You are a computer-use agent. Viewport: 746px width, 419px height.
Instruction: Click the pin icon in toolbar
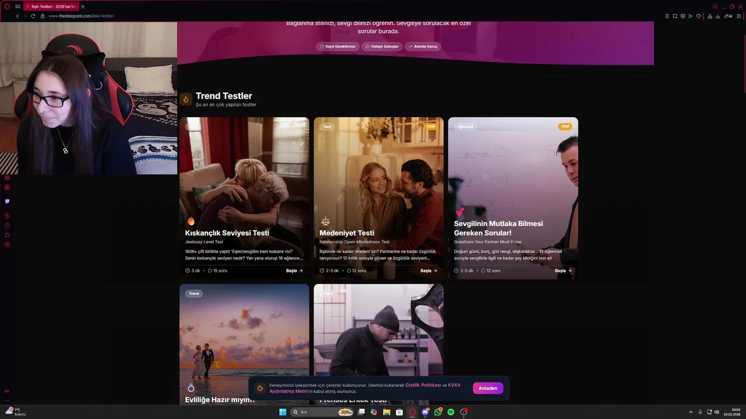click(x=667, y=16)
